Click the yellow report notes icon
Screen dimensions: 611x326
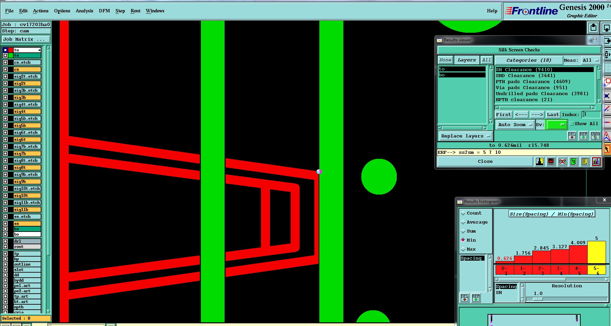(x=585, y=161)
